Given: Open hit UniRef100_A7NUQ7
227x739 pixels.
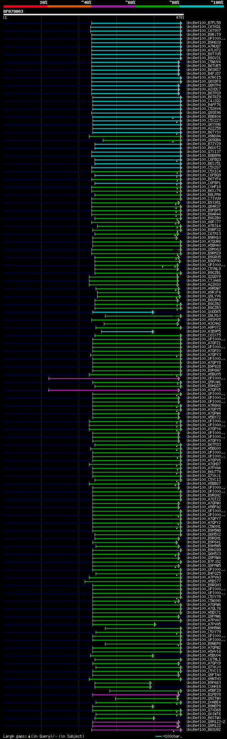Looking at the screenshot, I should [204, 46].
